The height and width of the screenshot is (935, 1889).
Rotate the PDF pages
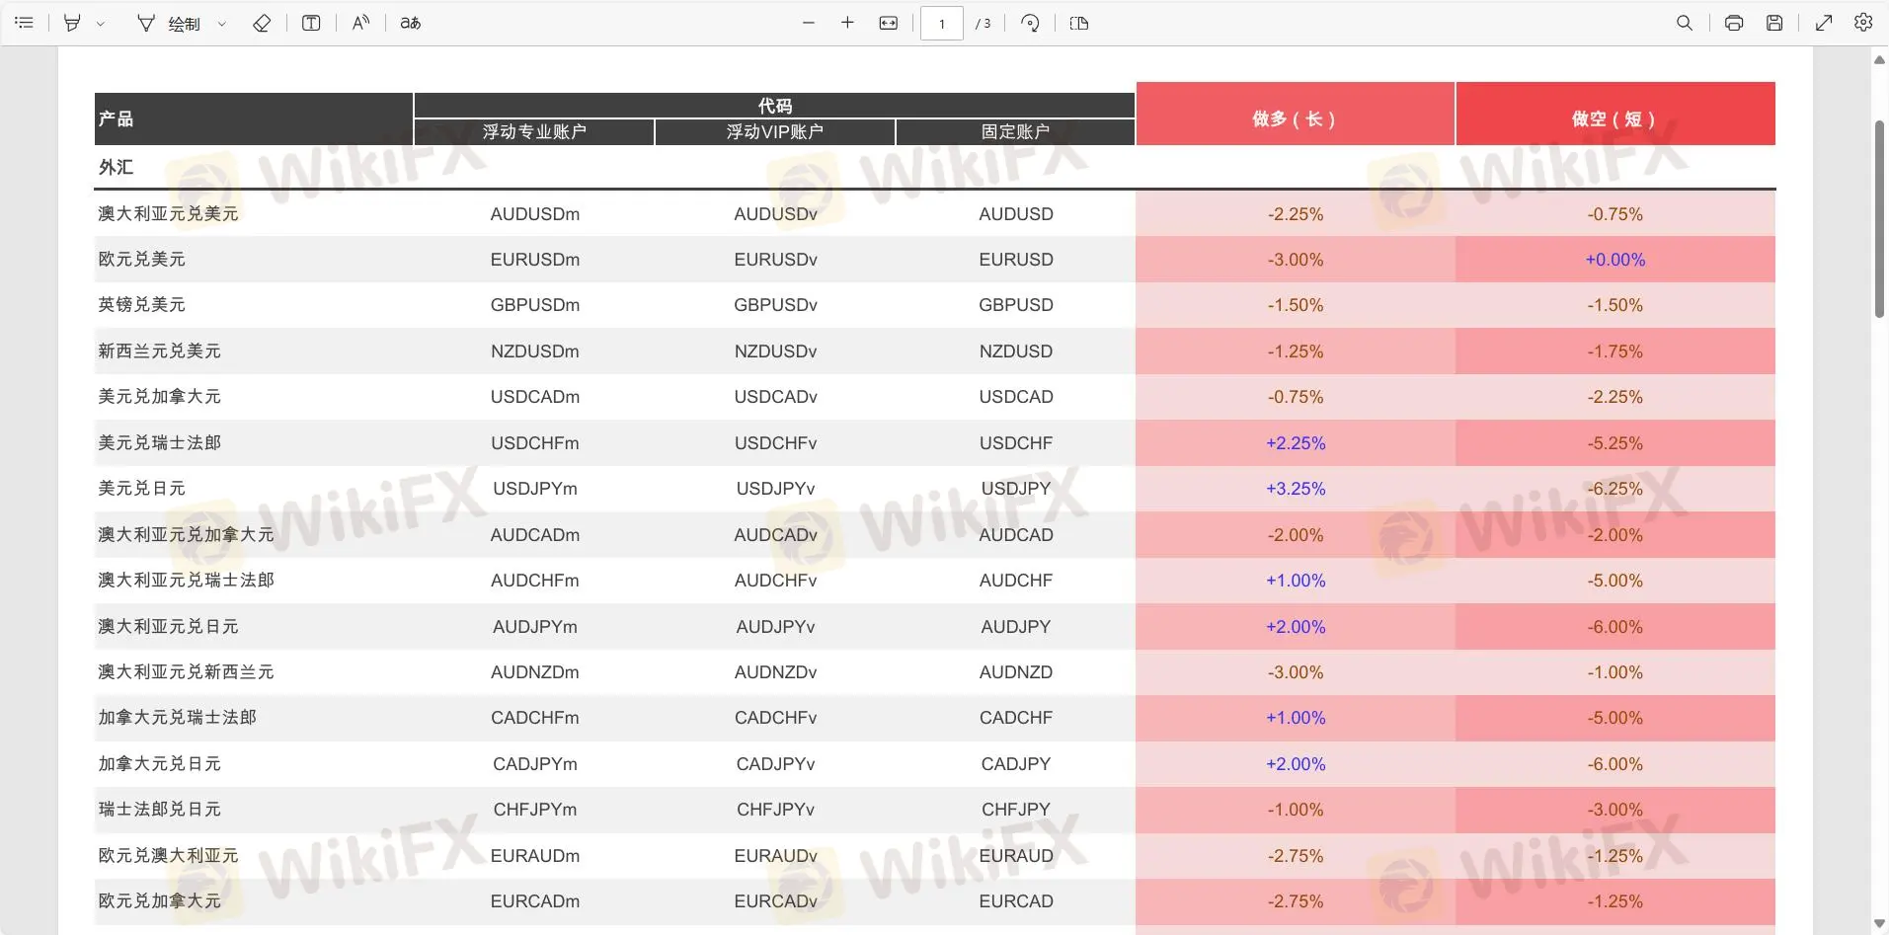coord(1030,23)
